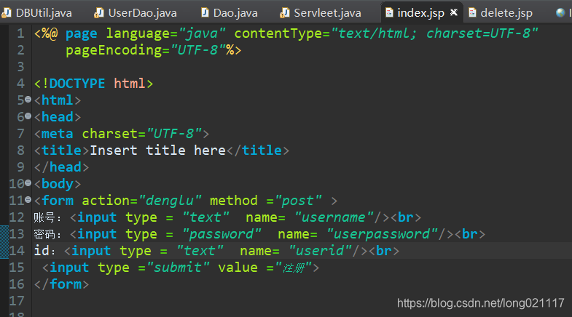Click the "userpassword" name value
Screen dimensions: 572x317
click(x=383, y=234)
